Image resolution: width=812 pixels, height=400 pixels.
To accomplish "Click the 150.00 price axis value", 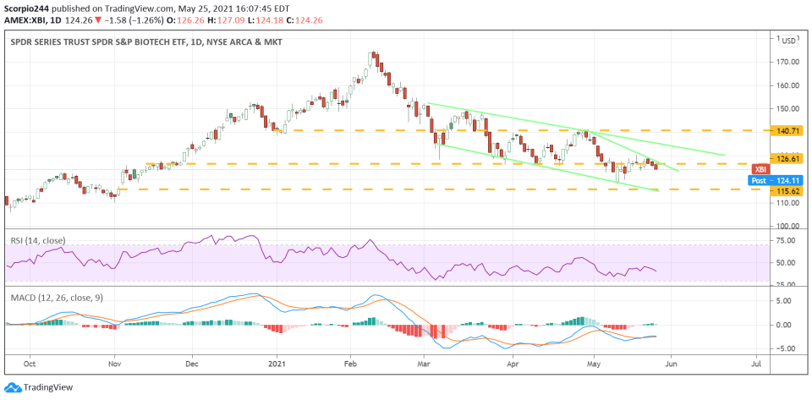I will pos(787,108).
